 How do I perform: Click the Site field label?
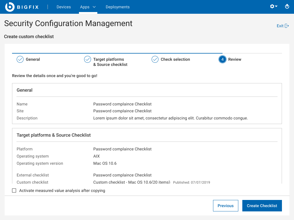point(20,111)
